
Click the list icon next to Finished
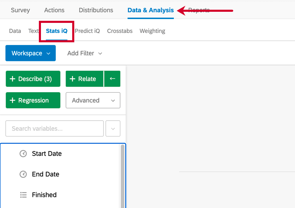(x=23, y=195)
